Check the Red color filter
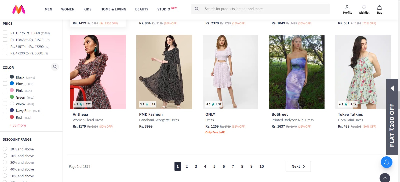 tap(5, 117)
